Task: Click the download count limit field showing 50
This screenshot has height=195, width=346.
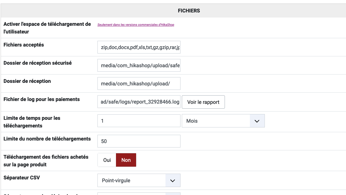Action: point(139,141)
